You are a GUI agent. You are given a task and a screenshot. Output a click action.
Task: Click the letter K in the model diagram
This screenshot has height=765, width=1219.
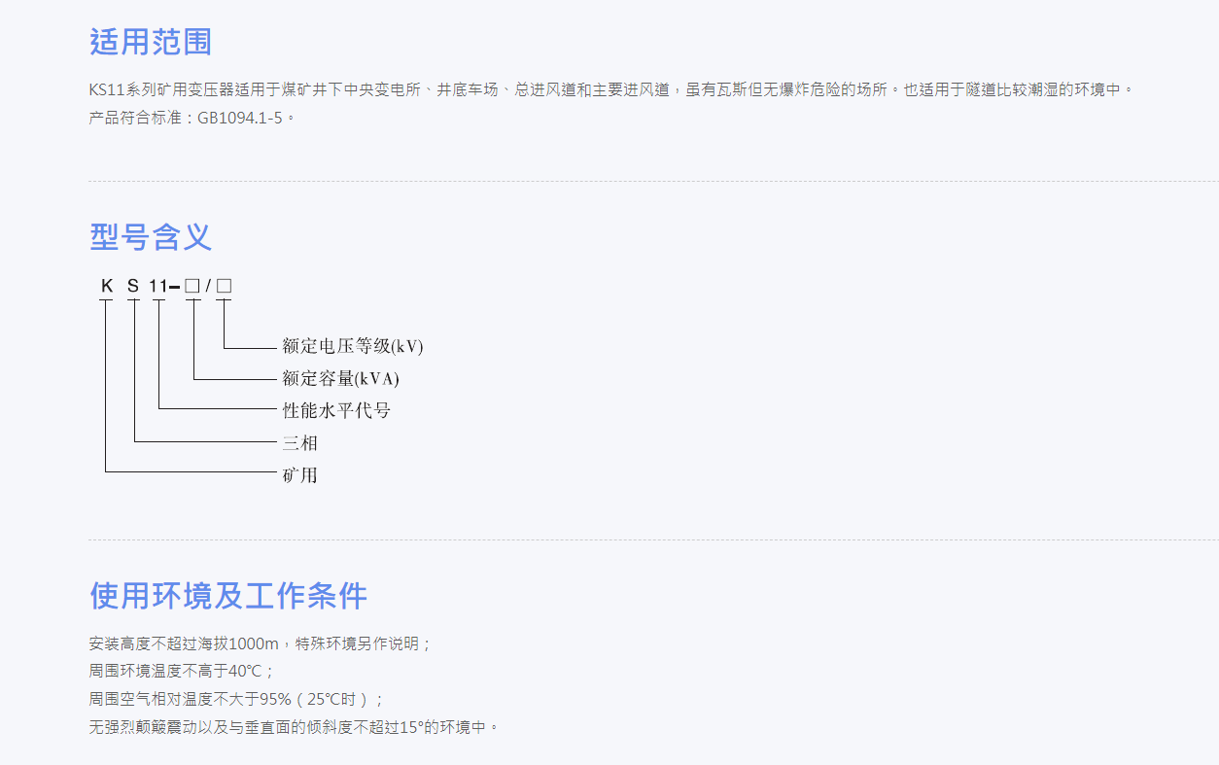click(x=106, y=286)
